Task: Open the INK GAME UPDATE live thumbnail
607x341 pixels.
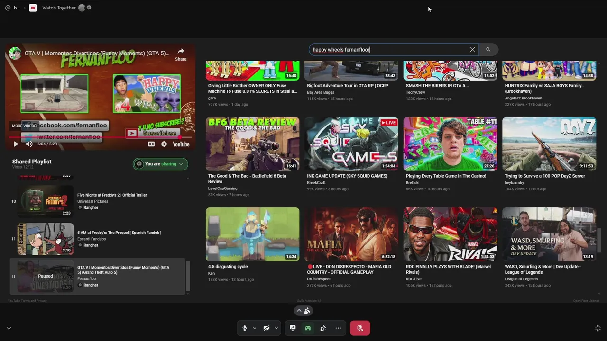Action: point(351,144)
